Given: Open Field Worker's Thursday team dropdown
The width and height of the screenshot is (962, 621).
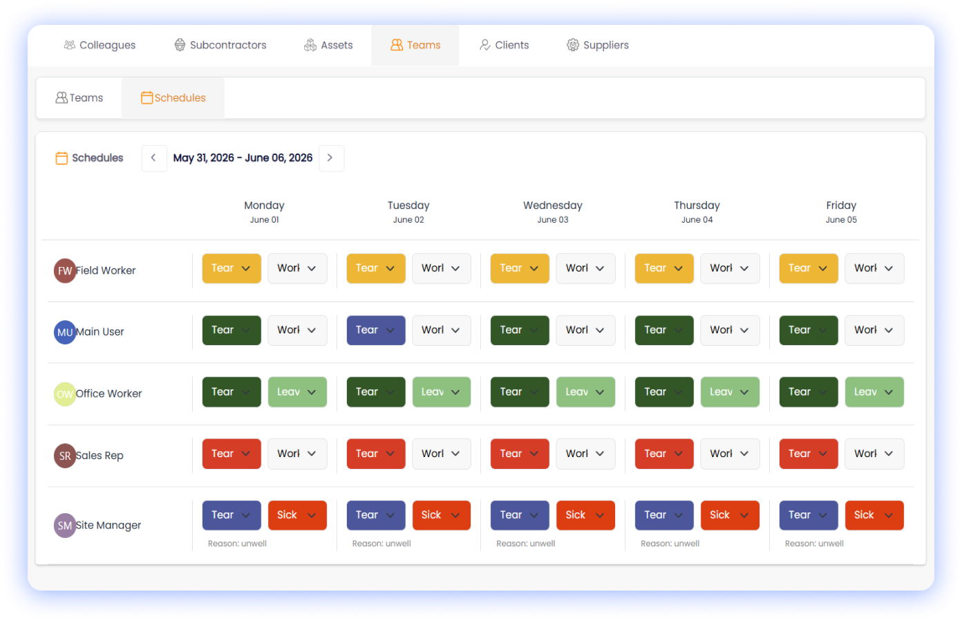Looking at the screenshot, I should click(664, 268).
